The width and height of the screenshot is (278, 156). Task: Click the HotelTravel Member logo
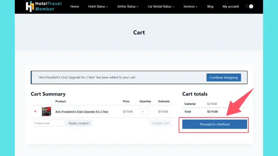pyautogui.click(x=44, y=6)
